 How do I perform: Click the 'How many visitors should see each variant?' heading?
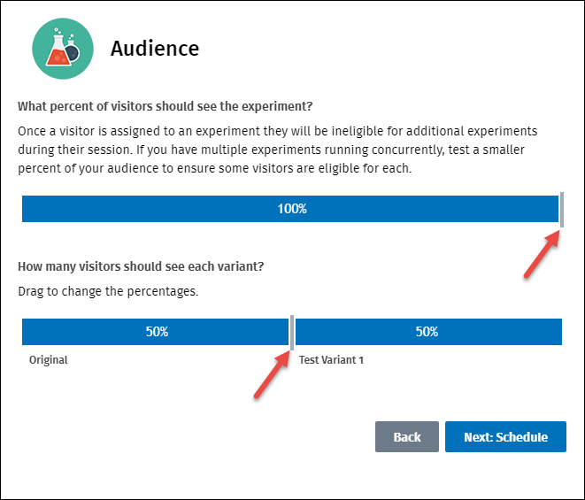(x=141, y=266)
